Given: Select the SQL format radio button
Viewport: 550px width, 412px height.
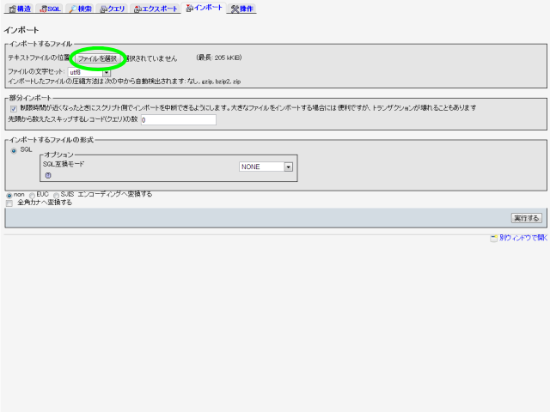Looking at the screenshot, I should pyautogui.click(x=14, y=151).
